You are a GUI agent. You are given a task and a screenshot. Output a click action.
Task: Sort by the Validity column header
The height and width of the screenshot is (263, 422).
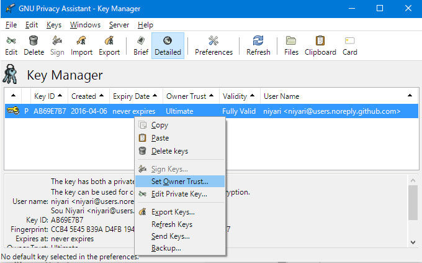pos(240,96)
